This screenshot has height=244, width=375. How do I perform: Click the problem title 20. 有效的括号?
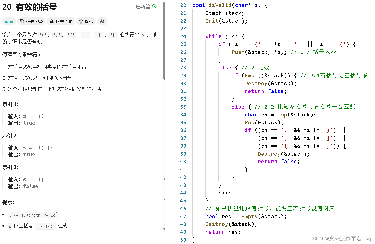point(29,7)
